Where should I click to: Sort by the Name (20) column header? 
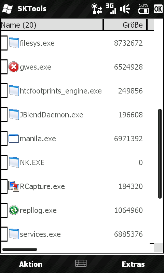pyautogui.click(x=52, y=25)
